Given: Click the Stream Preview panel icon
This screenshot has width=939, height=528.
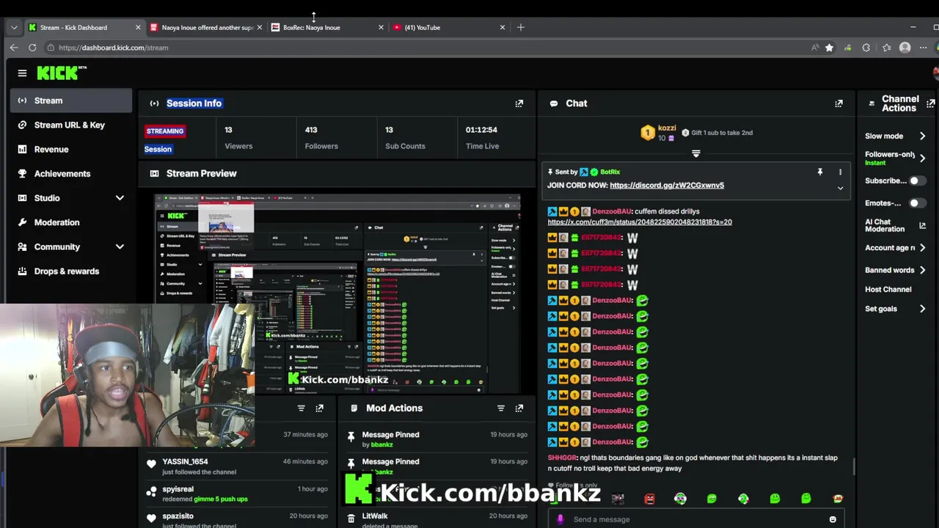Looking at the screenshot, I should click(x=154, y=174).
